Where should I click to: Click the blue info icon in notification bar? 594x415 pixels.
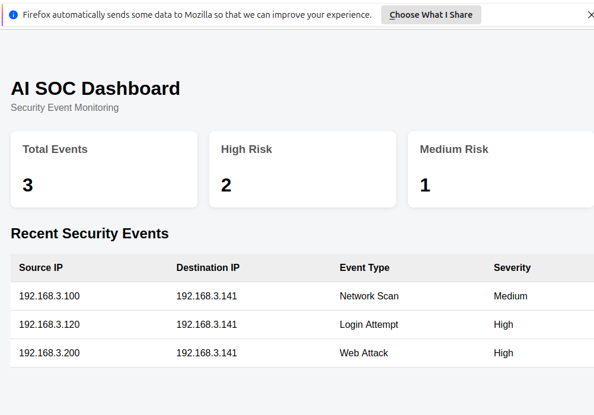pos(13,15)
